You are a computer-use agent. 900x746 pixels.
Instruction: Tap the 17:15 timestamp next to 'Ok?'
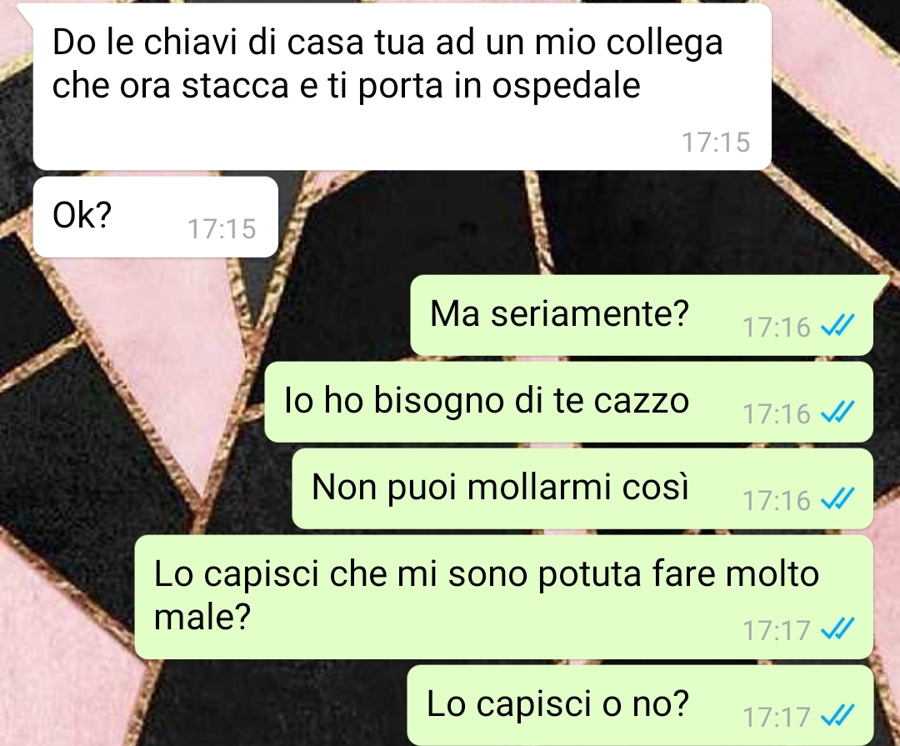coord(222,228)
